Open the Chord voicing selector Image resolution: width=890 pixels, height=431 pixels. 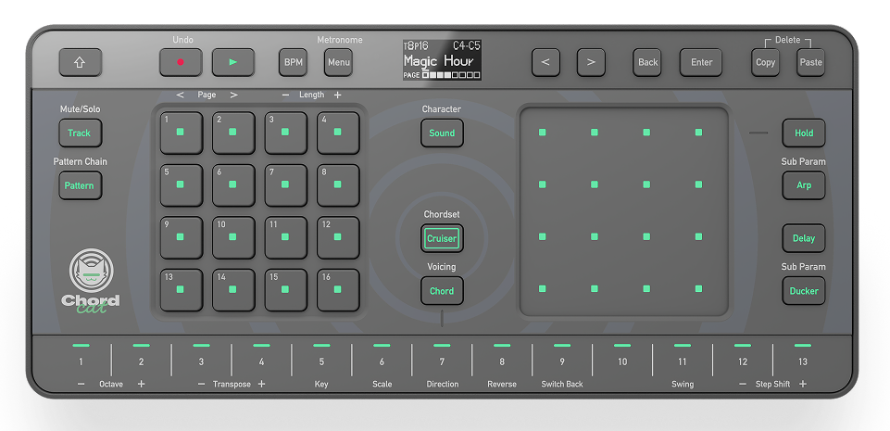coord(442,291)
